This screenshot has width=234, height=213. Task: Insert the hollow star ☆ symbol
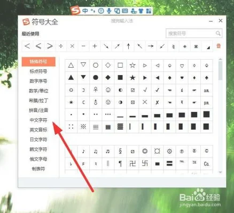[132, 65]
